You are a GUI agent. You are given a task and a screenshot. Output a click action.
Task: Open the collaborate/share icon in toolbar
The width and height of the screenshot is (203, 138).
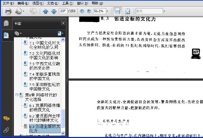pos(18,11)
